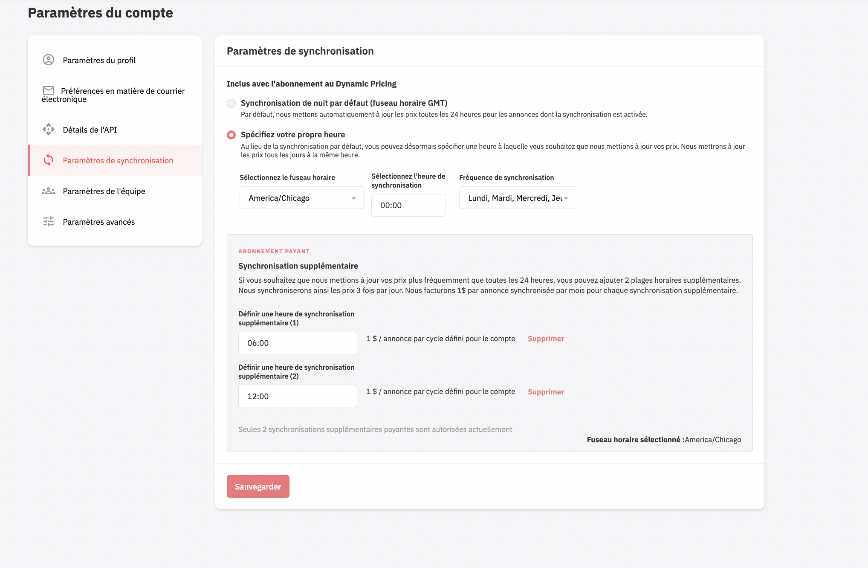Remove additional sync time 06:00 via Supprimer
The image size is (868, 568).
click(546, 339)
